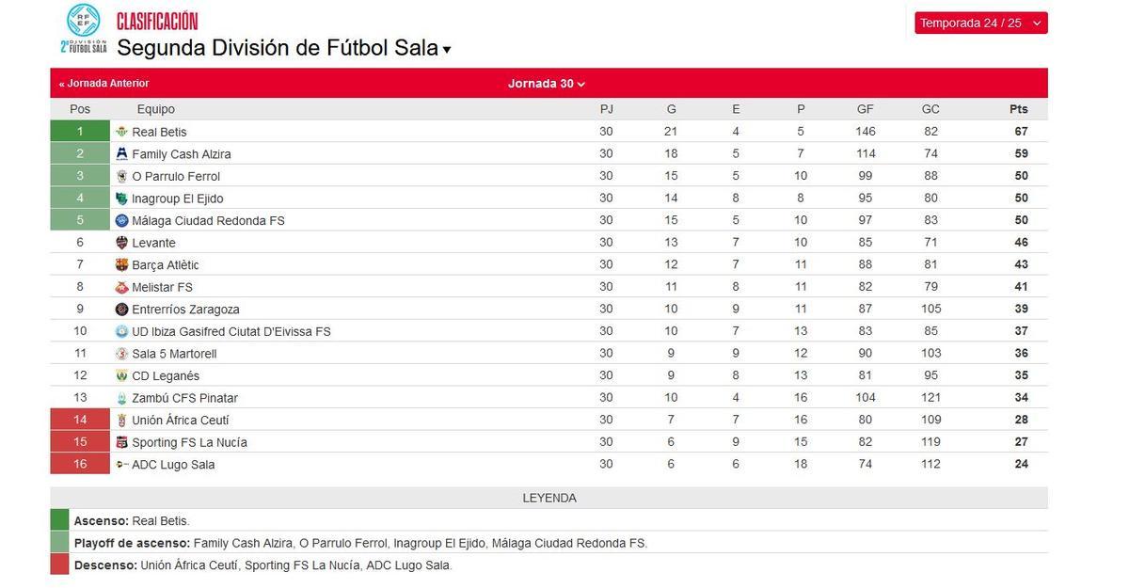1129x588 pixels.
Task: Click the Zambú CFS Pinatar crest
Action: [x=119, y=396]
